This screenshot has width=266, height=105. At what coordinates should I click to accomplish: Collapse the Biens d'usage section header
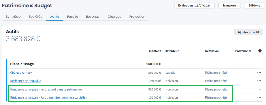[22, 64]
